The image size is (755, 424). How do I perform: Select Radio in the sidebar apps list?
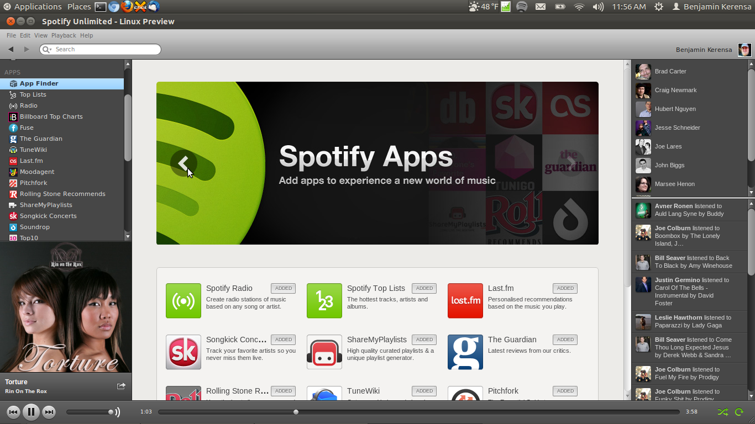point(62,105)
